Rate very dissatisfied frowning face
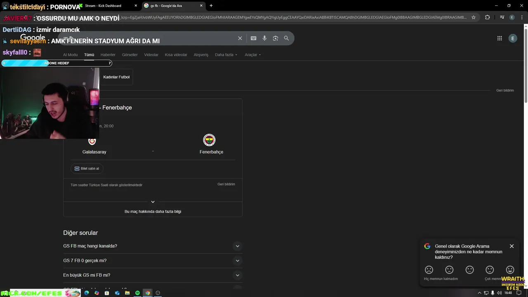 click(x=429, y=270)
